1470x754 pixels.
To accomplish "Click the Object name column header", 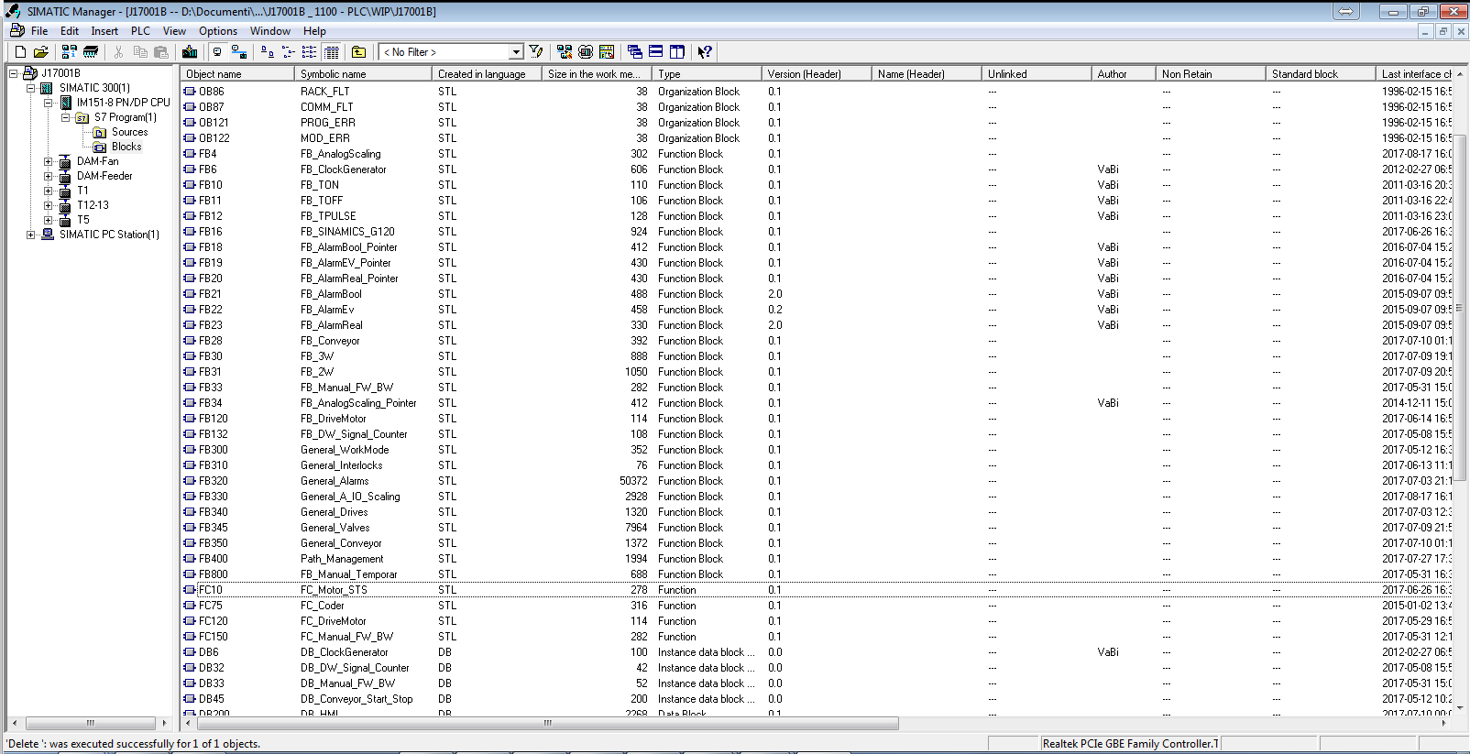I will (x=237, y=74).
